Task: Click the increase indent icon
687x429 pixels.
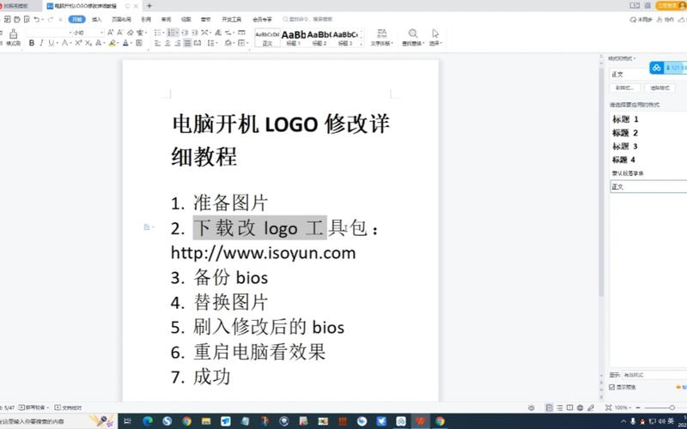Action: [195, 33]
